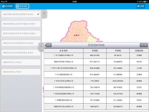The image size is (149, 112).
Task: Select row 广州驭风旭铝铸件有限公司
Action: (x=96, y=94)
